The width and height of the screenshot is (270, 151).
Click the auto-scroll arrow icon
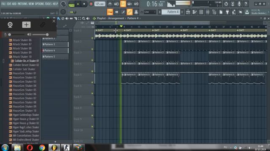(116, 12)
